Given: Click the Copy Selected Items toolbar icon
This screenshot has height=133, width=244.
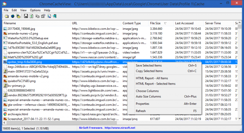Looking at the screenshot, I should coord(37,16).
